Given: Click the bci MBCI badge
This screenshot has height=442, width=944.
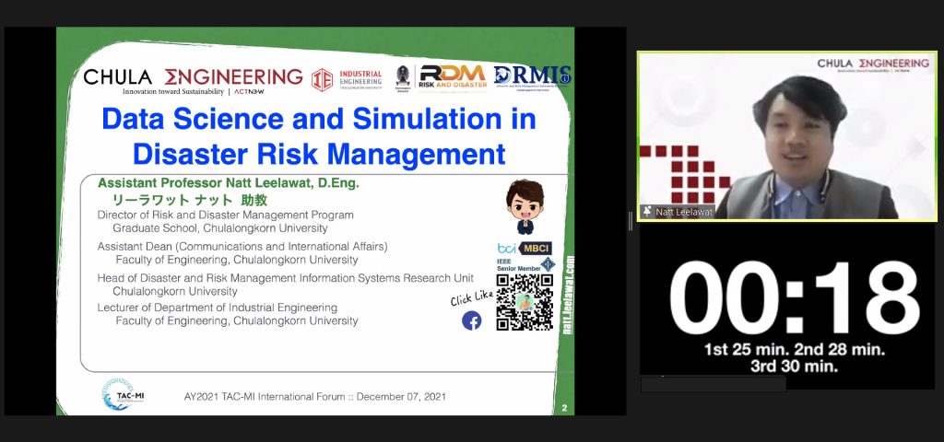Looking at the screenshot, I should [x=525, y=249].
